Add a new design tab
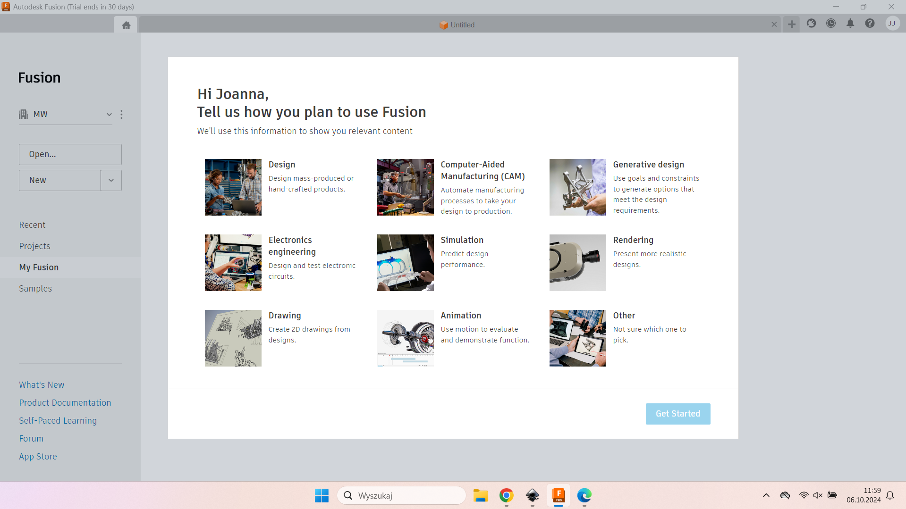Screen dimensions: 906x509 (x=792, y=24)
